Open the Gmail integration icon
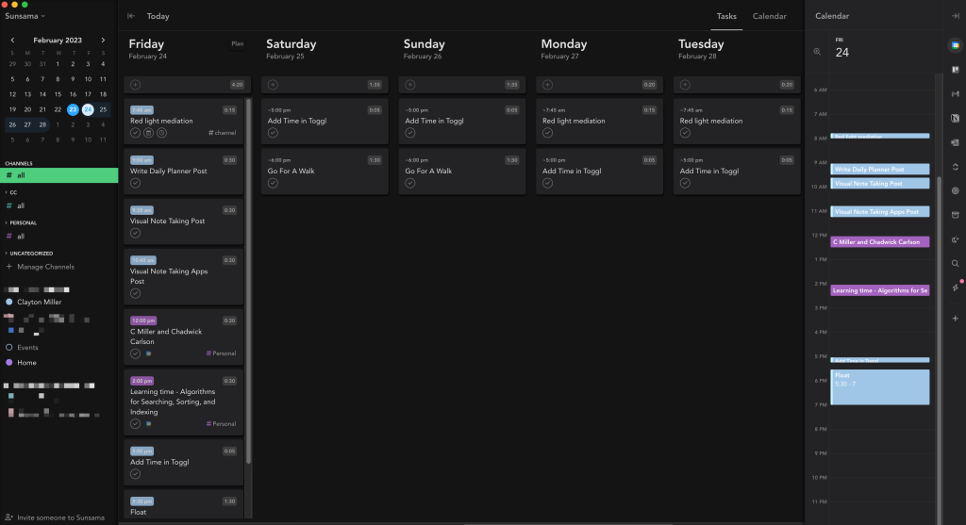This screenshot has width=966, height=525. [955, 93]
